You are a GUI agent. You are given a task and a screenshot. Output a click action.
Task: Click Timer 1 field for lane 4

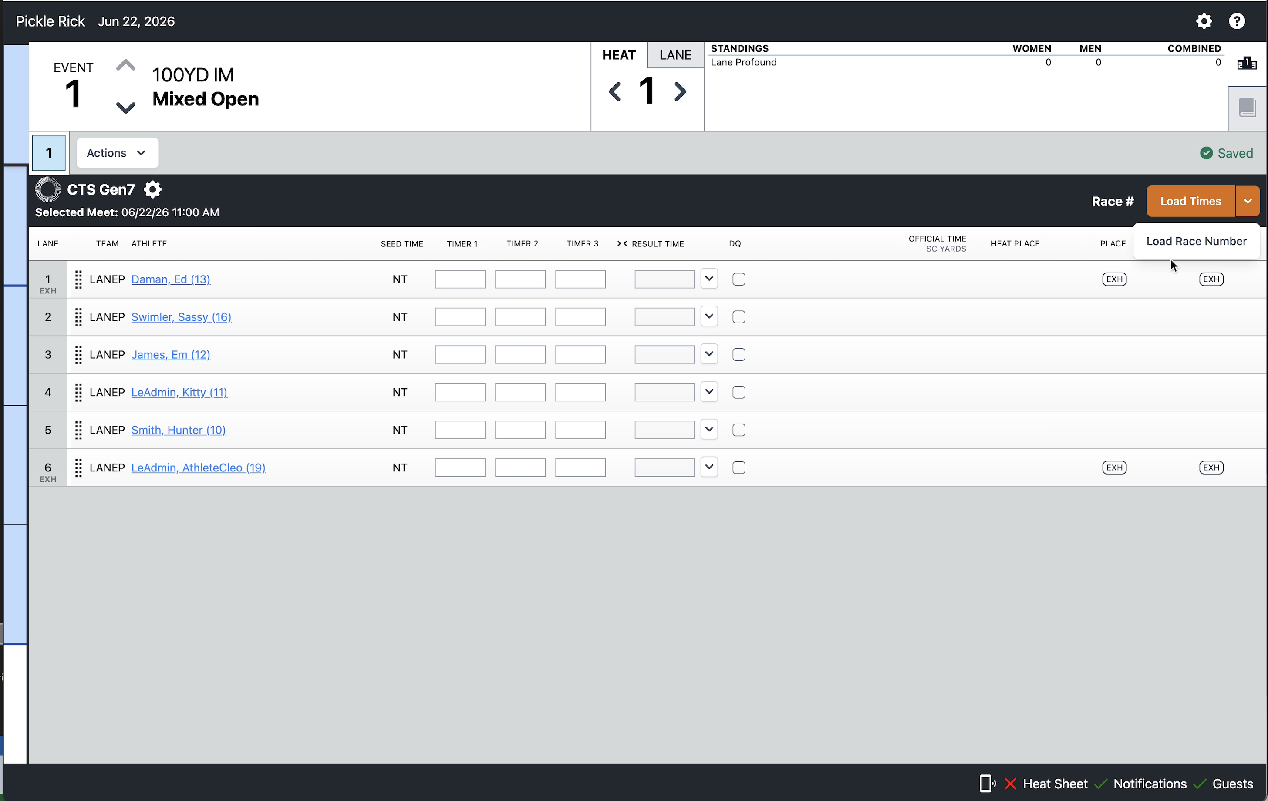pyautogui.click(x=460, y=392)
